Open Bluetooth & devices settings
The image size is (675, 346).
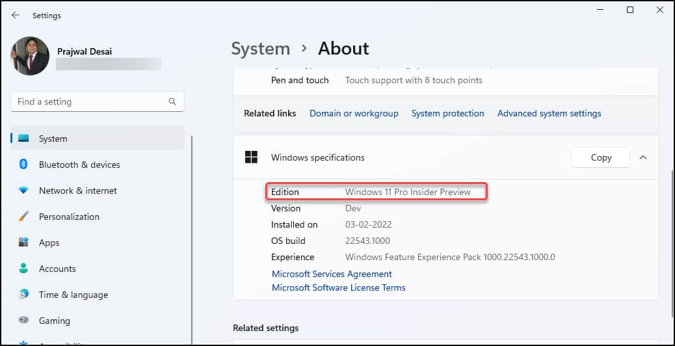click(98, 165)
